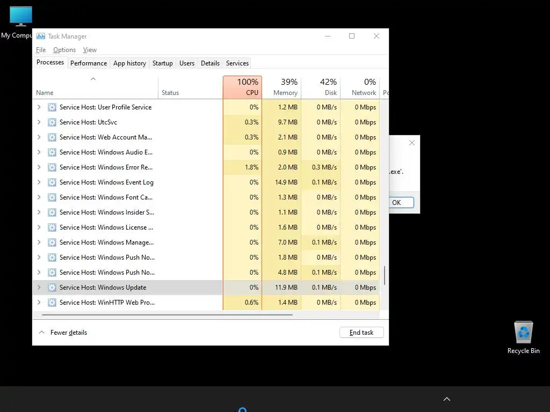The image size is (550, 412).
Task: Go to the Details tab
Action: point(210,63)
